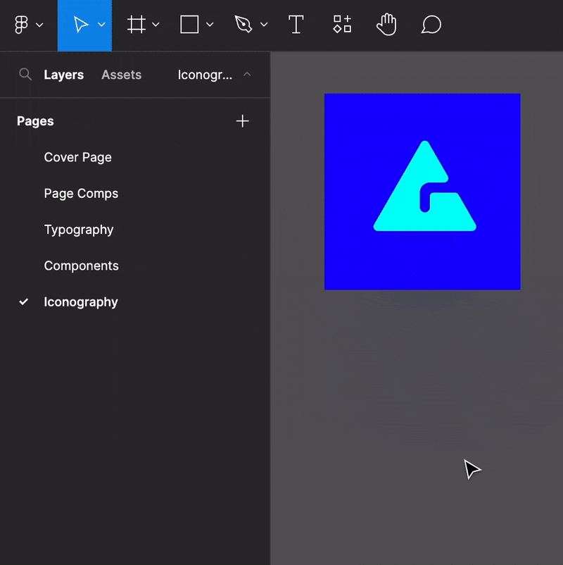Open the layers panel search
This screenshot has width=563, height=565.
coord(25,74)
